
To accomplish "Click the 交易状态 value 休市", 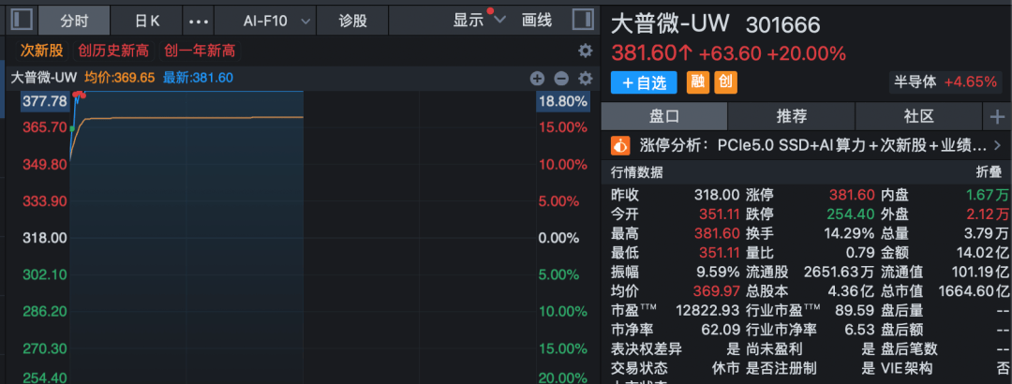I will pos(726,368).
